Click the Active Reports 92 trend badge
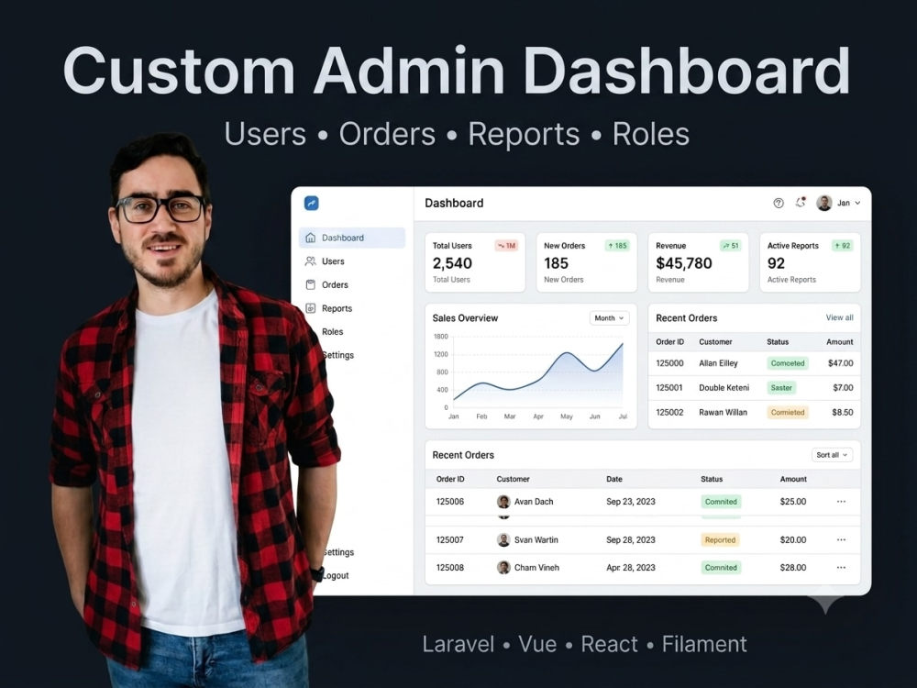 (x=842, y=246)
